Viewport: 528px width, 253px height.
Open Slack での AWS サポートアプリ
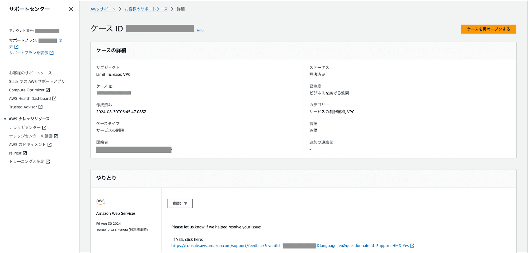[x=37, y=81]
